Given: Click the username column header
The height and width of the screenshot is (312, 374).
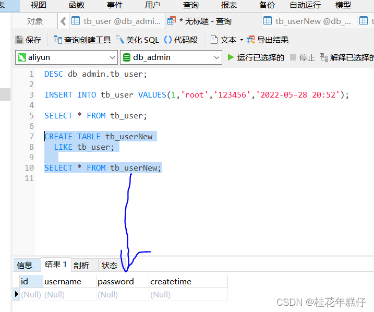Looking at the screenshot, I should (70, 281).
